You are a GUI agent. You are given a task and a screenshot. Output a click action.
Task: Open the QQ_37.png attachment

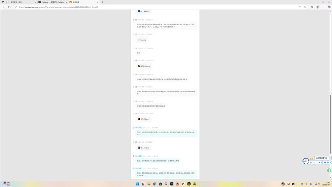144,148
